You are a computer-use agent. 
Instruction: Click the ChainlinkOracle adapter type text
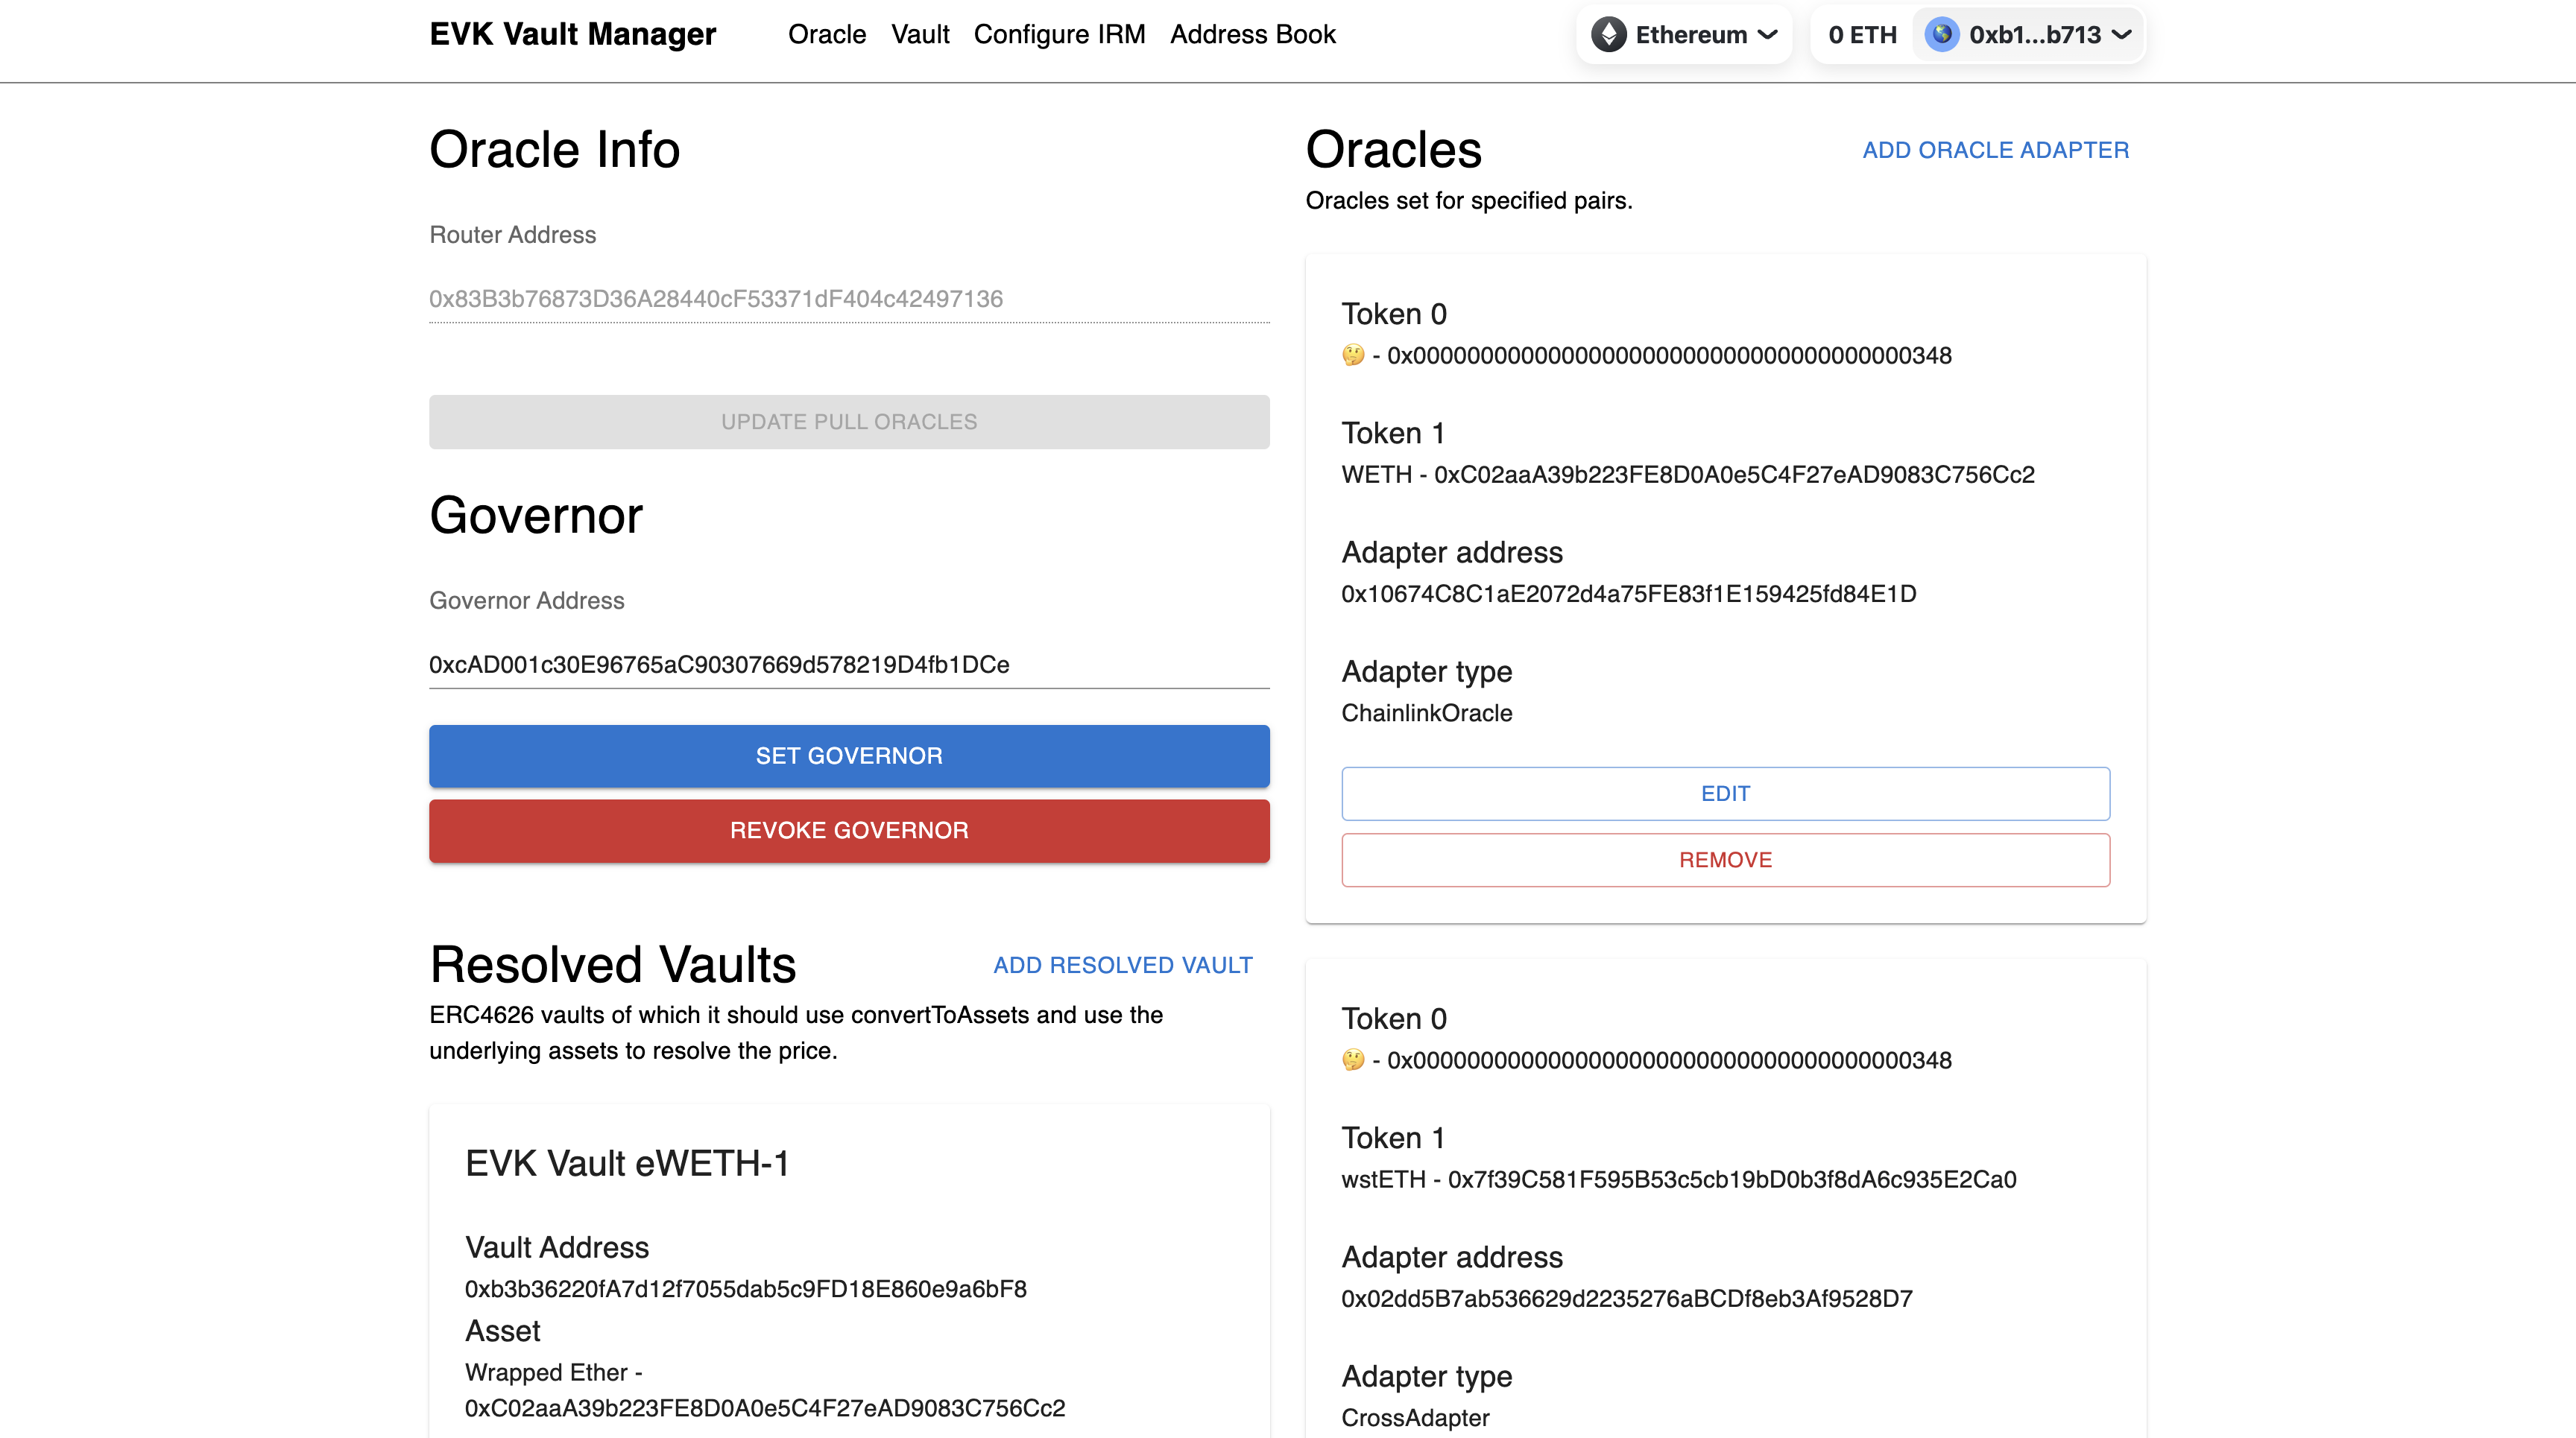[x=1427, y=712]
